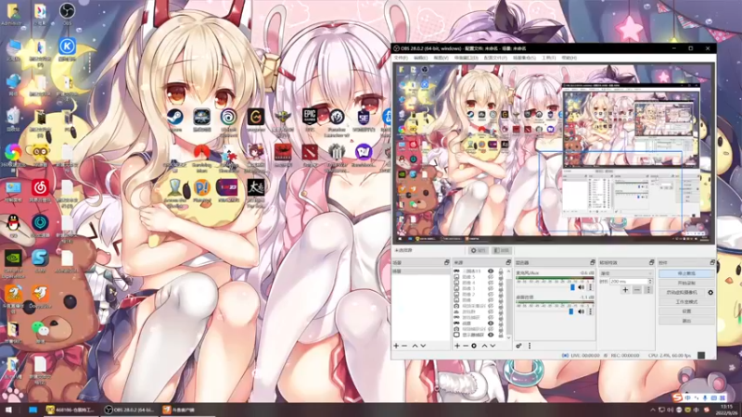742x417 pixels.
Task: Toggle visibility of 图像 2 source
Action: pyautogui.click(x=491, y=294)
